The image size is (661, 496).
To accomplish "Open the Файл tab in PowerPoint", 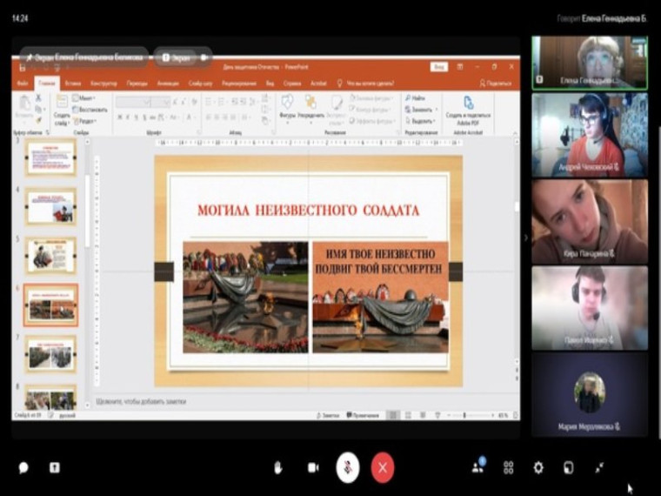I will (23, 83).
